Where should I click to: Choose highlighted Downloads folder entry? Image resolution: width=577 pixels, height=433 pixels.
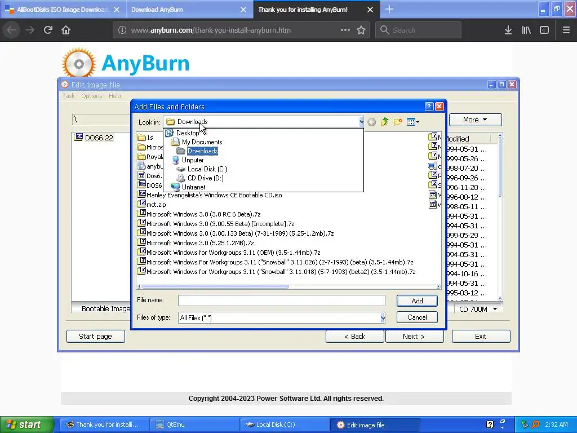tap(202, 151)
